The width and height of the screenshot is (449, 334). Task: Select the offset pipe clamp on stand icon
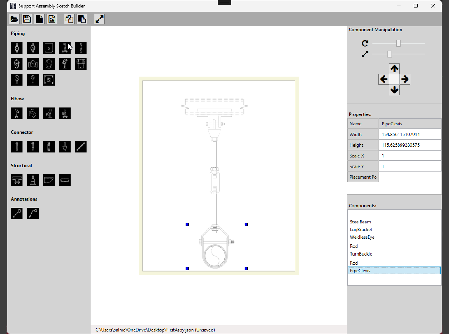coord(65,64)
